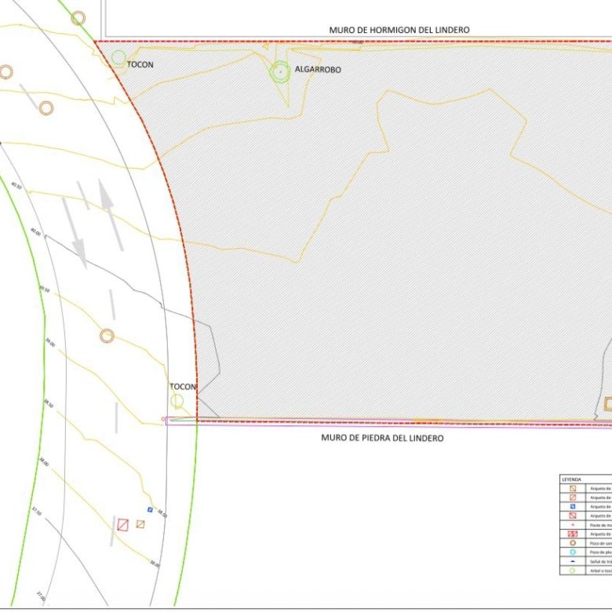Click the Algarrobo tree symbol
Viewport: 612px width, 612px height.
pyautogui.click(x=280, y=72)
